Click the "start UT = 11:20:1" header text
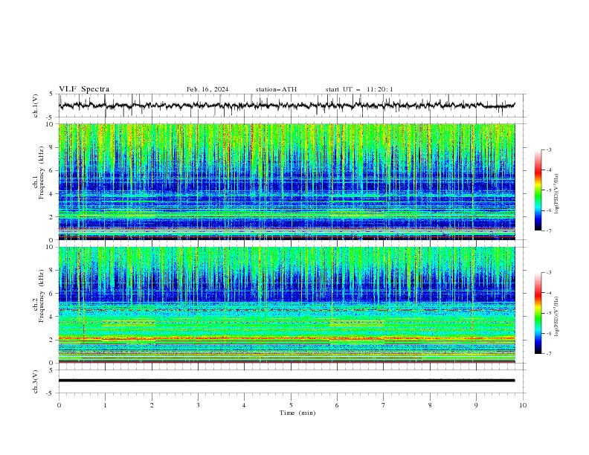The image size is (589, 455). click(x=359, y=89)
